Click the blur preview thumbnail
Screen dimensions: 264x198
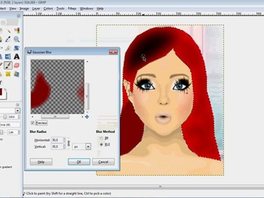point(57,87)
